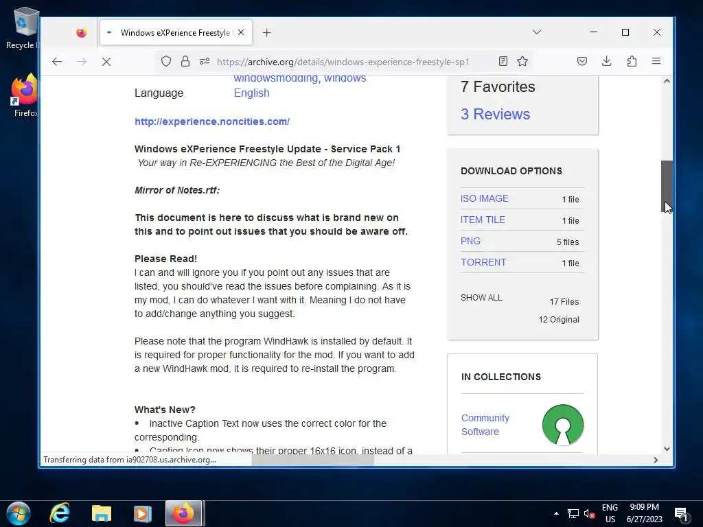Open ENG US language indicator

[610, 513]
